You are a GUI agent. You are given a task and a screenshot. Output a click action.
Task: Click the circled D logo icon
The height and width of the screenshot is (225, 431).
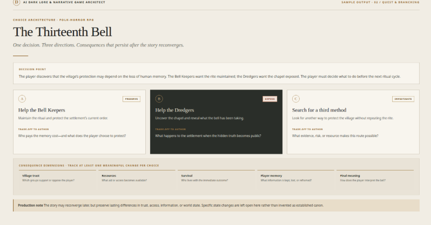coord(17,2)
